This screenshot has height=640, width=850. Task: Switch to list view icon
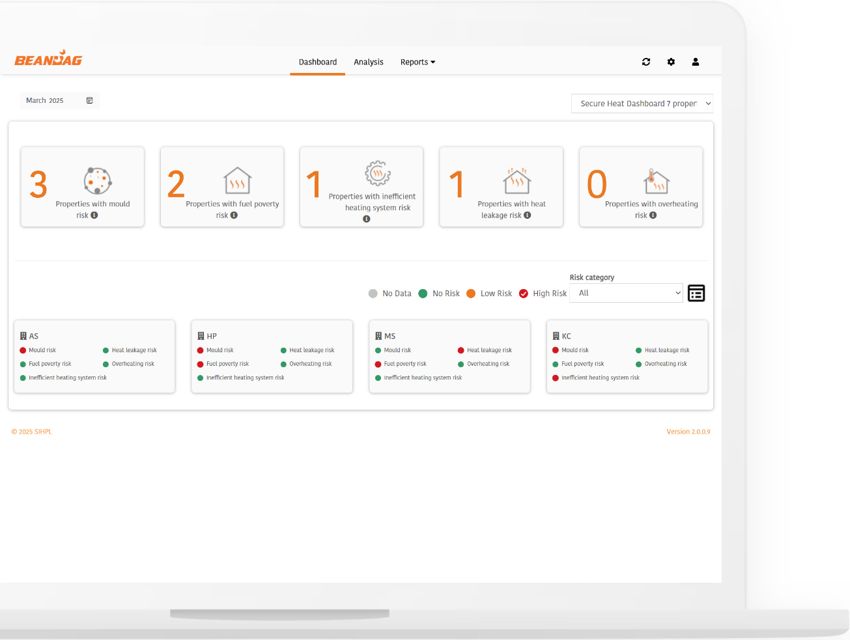696,293
